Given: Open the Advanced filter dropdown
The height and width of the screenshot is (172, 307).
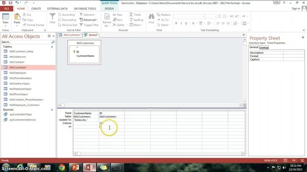Looking at the screenshot, I should 88,20.
